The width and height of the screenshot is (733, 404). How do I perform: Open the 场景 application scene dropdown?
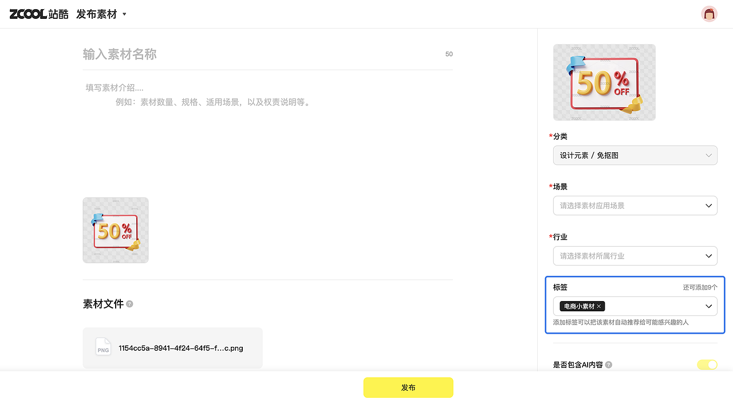coord(635,205)
